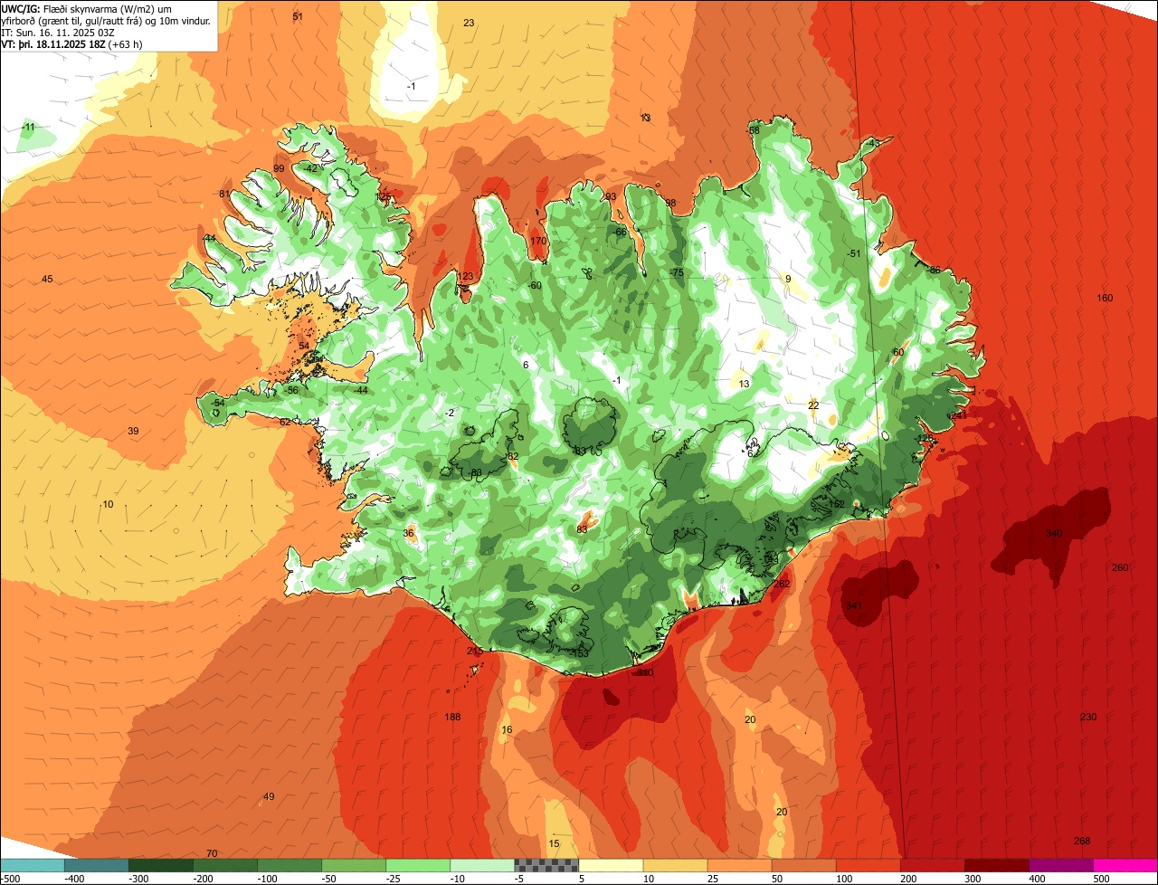The image size is (1158, 885).
Task: Click the light teal legend swatch between -500 and -400
Action: point(32,865)
